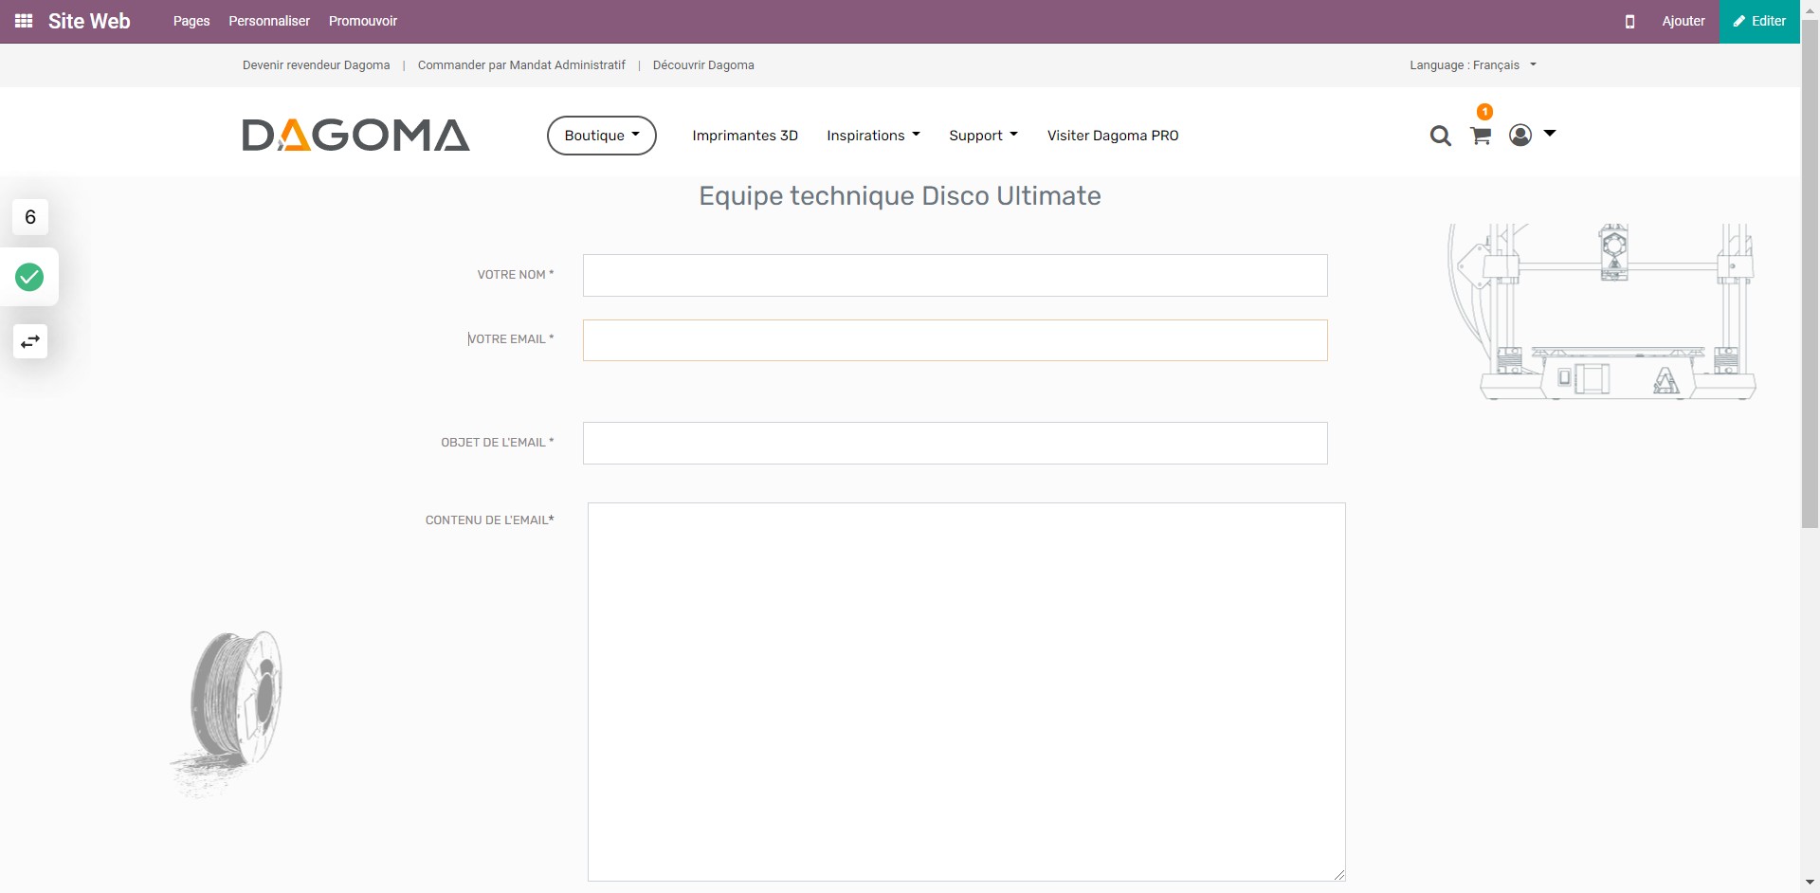Click the number 6 sidebar badge
1820x893 pixels.
[x=30, y=217]
